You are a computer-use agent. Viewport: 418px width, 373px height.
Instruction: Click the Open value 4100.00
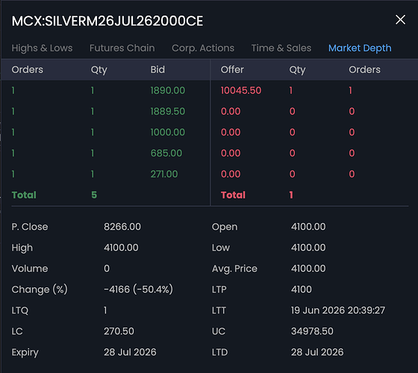pos(308,227)
